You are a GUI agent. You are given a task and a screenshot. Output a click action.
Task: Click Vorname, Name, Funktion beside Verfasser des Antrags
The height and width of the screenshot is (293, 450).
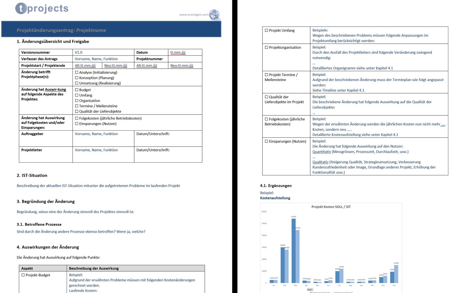click(96, 59)
